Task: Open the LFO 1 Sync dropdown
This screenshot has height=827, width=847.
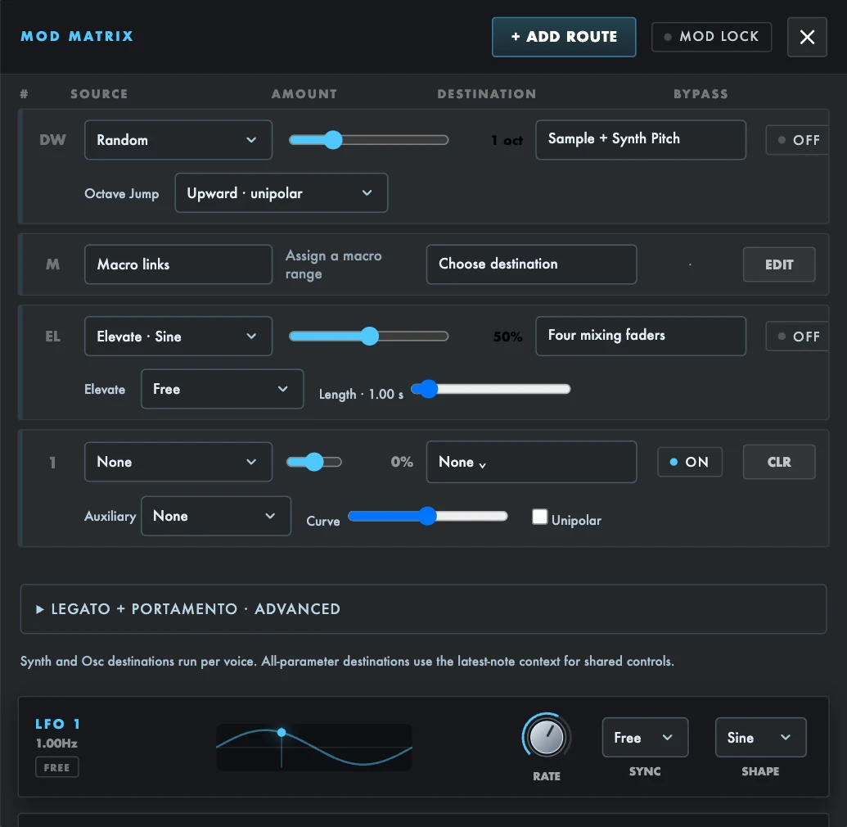Action: click(645, 737)
